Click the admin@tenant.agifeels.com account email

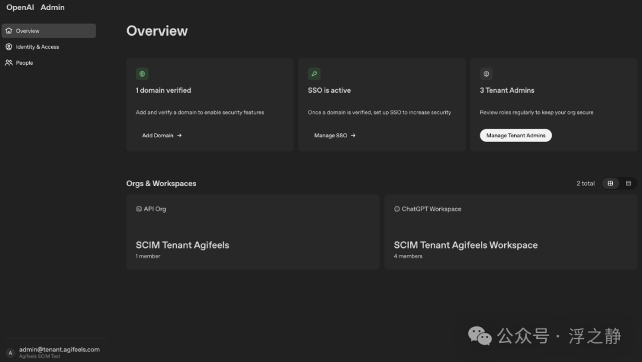click(x=59, y=350)
